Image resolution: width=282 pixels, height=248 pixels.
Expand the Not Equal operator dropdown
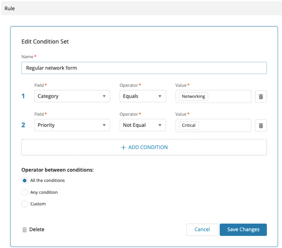[x=143, y=125]
